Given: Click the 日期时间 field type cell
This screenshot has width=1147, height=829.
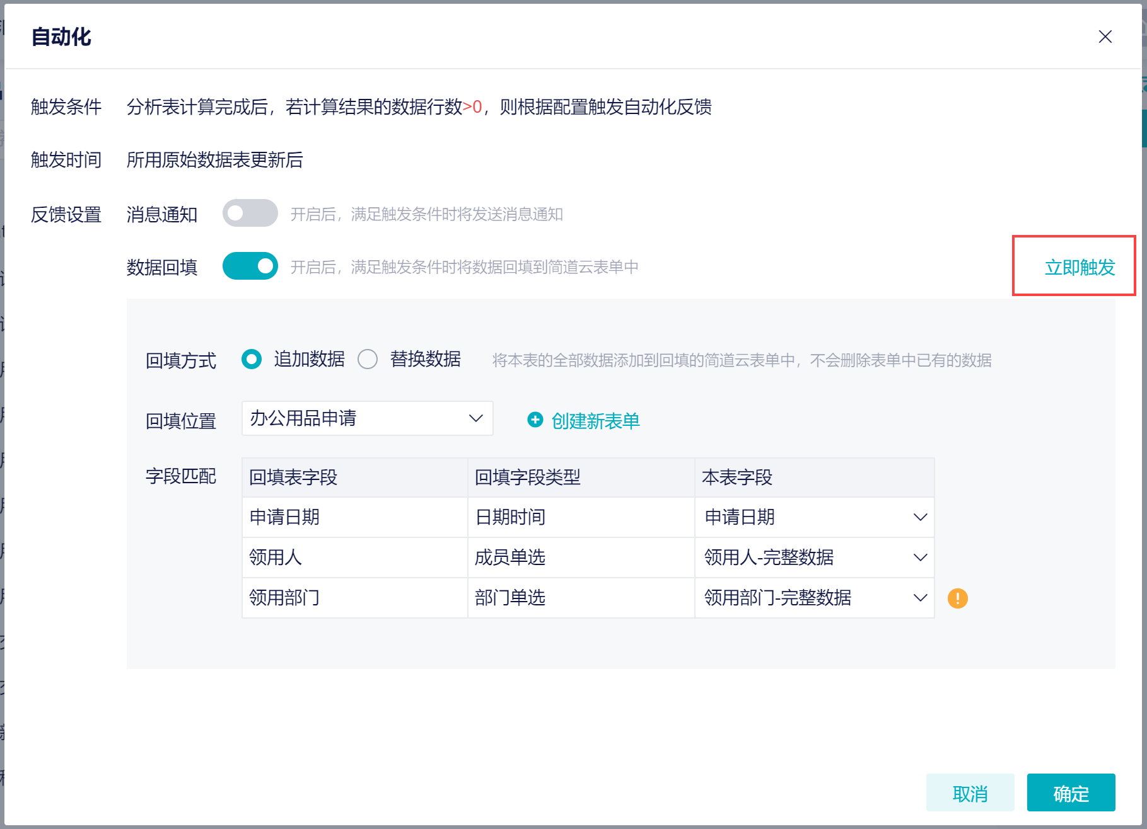Looking at the screenshot, I should pos(581,517).
